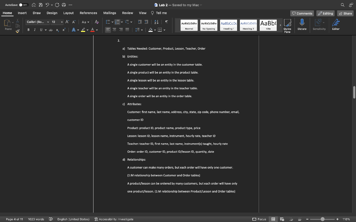Click the Share button
Viewport: 356px width, 222px height.
pyautogui.click(x=345, y=13)
